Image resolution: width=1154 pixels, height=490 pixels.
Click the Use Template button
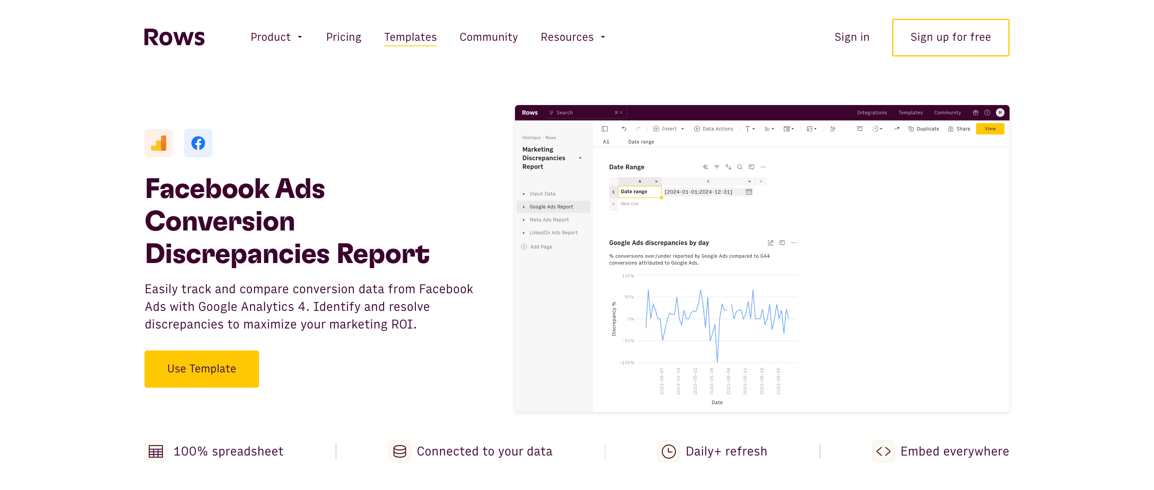click(202, 369)
